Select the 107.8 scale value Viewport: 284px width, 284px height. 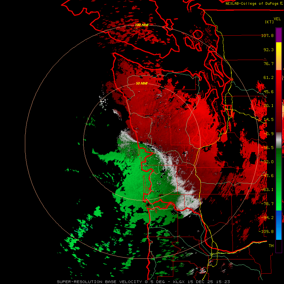(x=267, y=35)
